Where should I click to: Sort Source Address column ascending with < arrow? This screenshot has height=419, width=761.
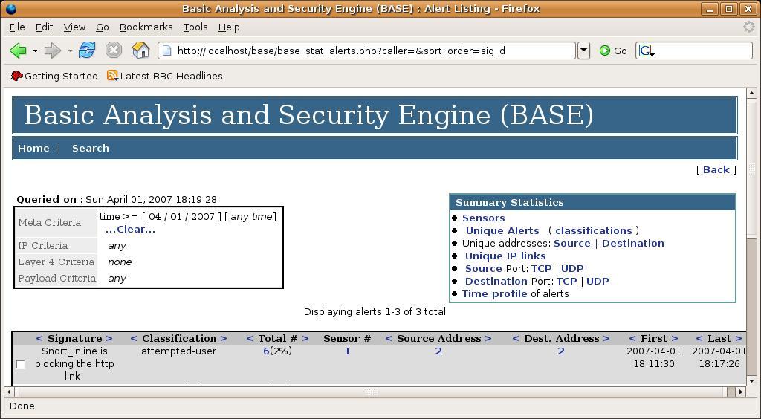click(x=389, y=339)
